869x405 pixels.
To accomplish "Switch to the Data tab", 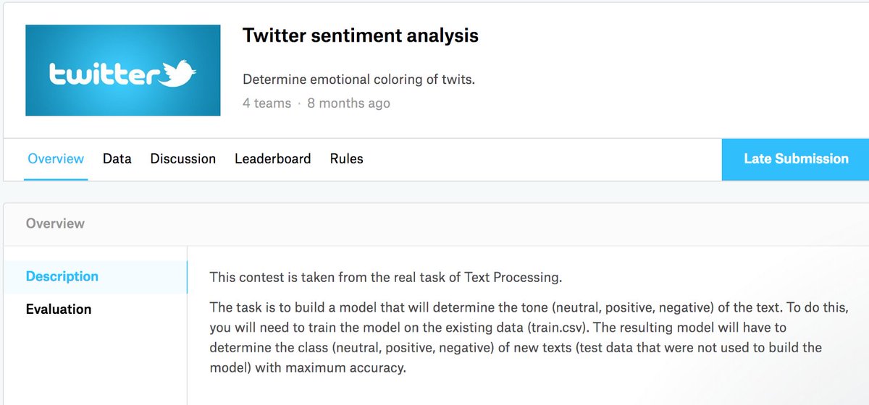I will (117, 158).
